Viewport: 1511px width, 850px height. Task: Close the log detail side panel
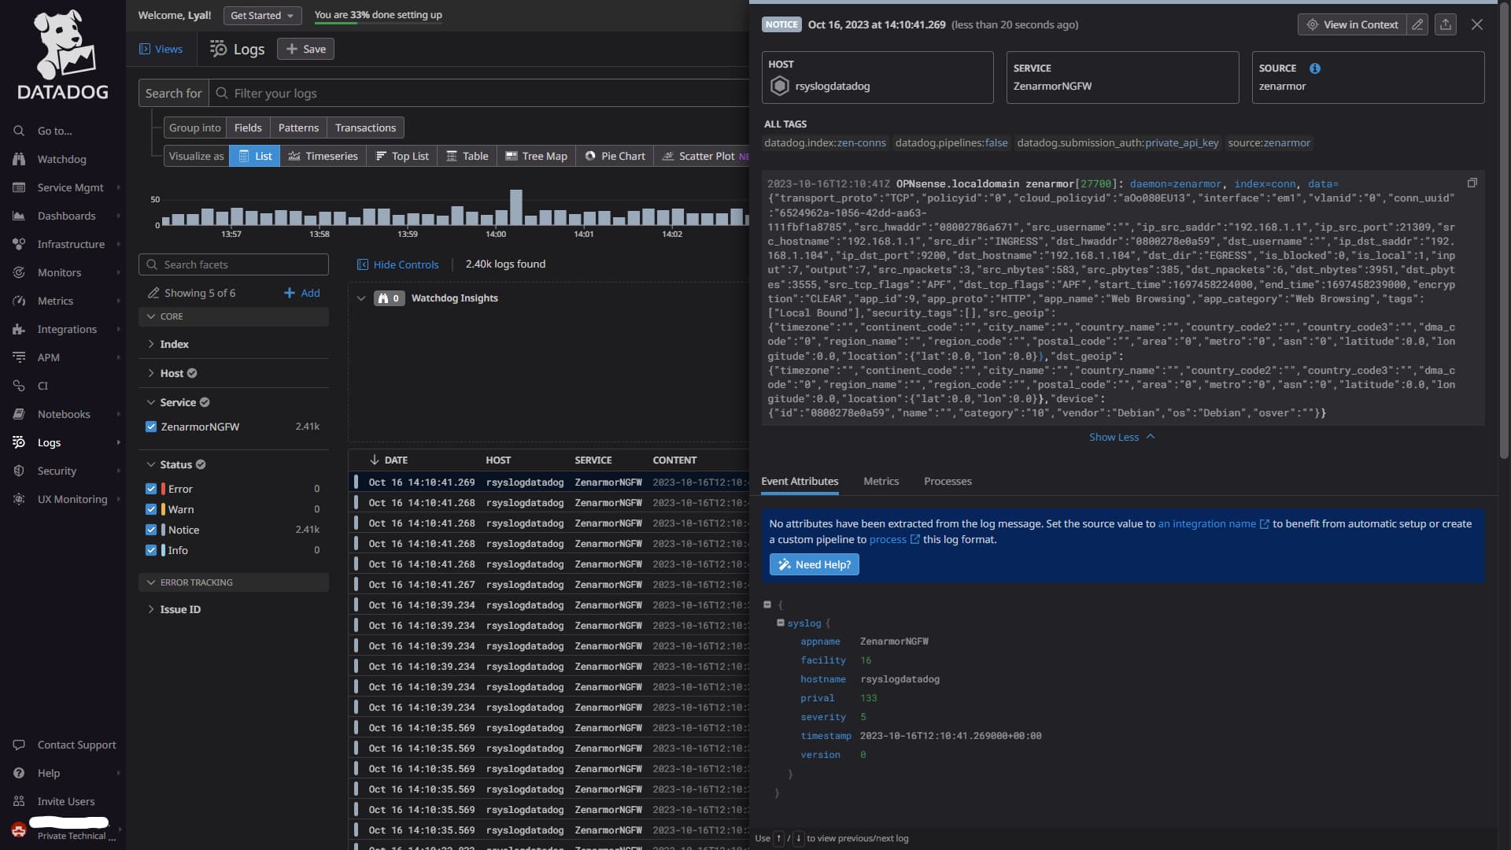pos(1477,24)
